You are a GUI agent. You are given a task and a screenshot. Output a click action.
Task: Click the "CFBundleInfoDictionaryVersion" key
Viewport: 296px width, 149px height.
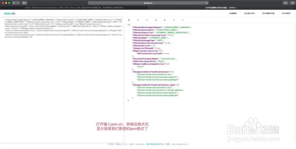coord(149,35)
